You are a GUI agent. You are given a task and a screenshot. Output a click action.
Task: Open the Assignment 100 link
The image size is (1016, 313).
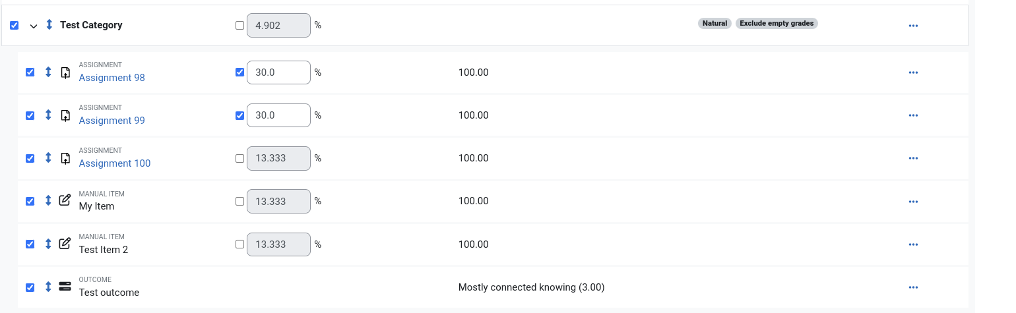tap(115, 163)
